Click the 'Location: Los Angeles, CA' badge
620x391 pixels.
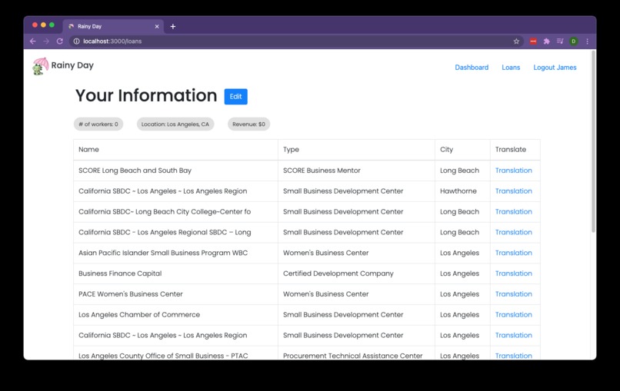pyautogui.click(x=175, y=124)
